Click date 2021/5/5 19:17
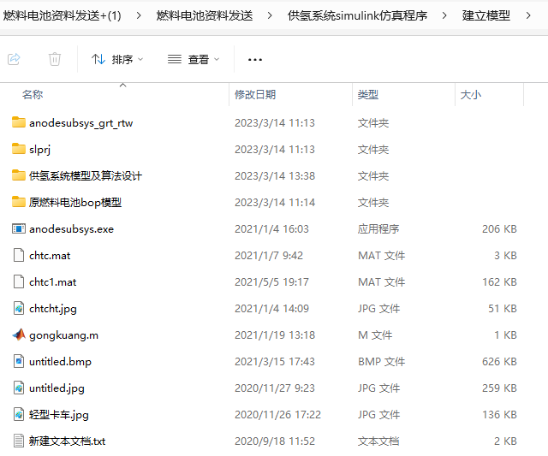The width and height of the screenshot is (548, 456). 271,282
